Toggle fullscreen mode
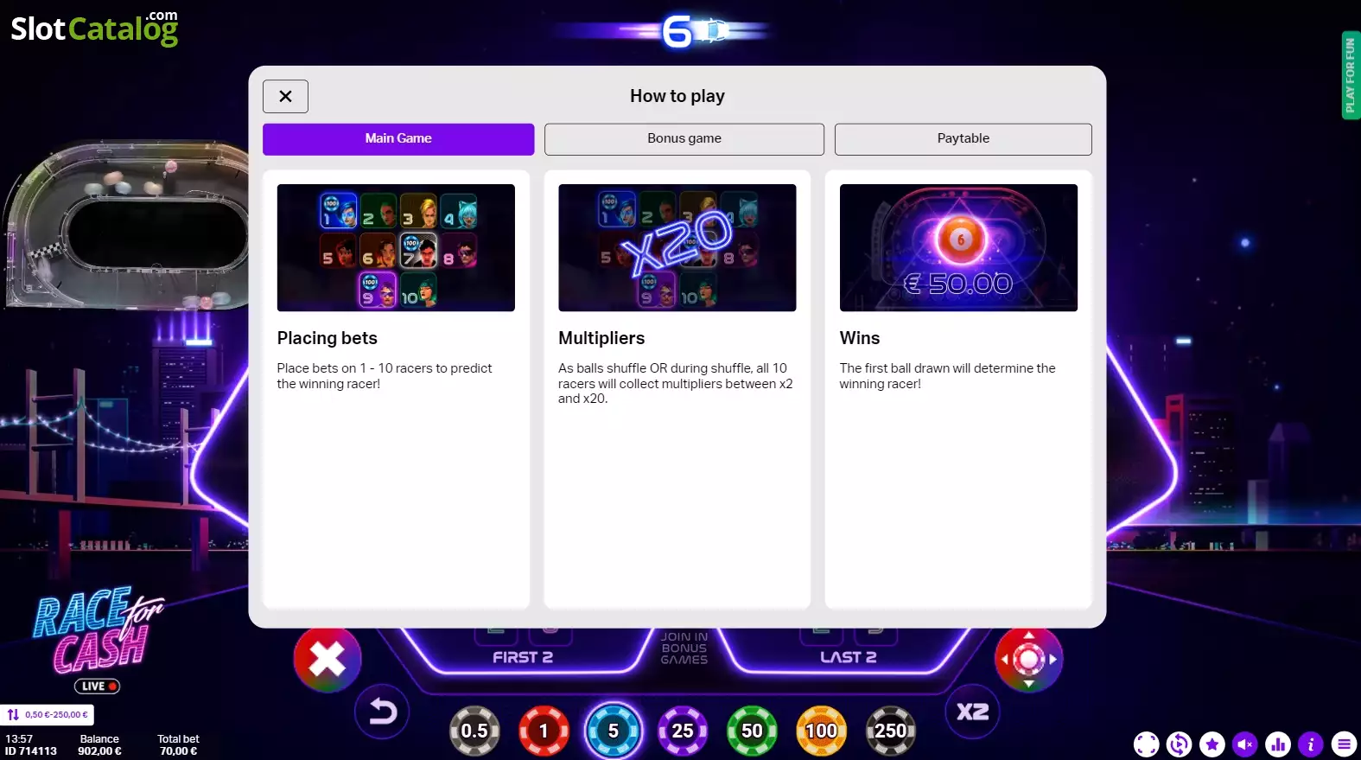 click(x=1147, y=744)
